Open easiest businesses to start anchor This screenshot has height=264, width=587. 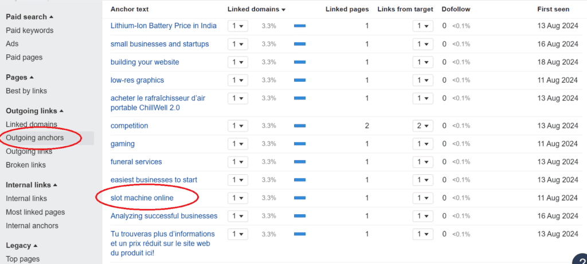pos(154,179)
